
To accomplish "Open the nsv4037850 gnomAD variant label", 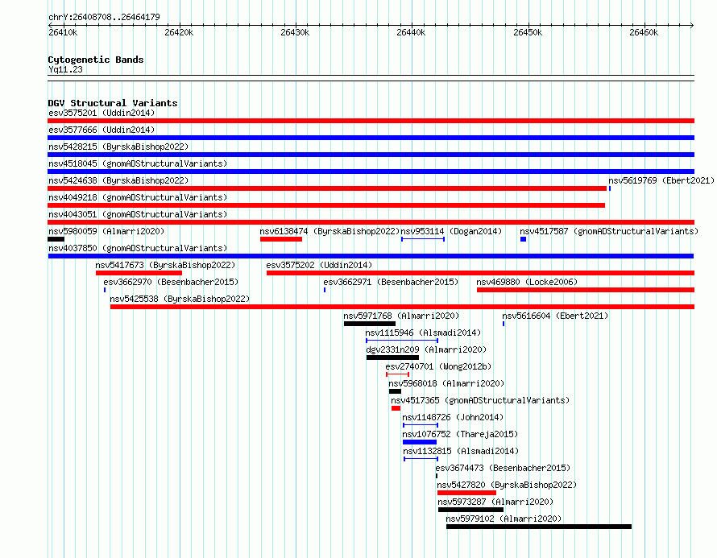I will tap(138, 248).
